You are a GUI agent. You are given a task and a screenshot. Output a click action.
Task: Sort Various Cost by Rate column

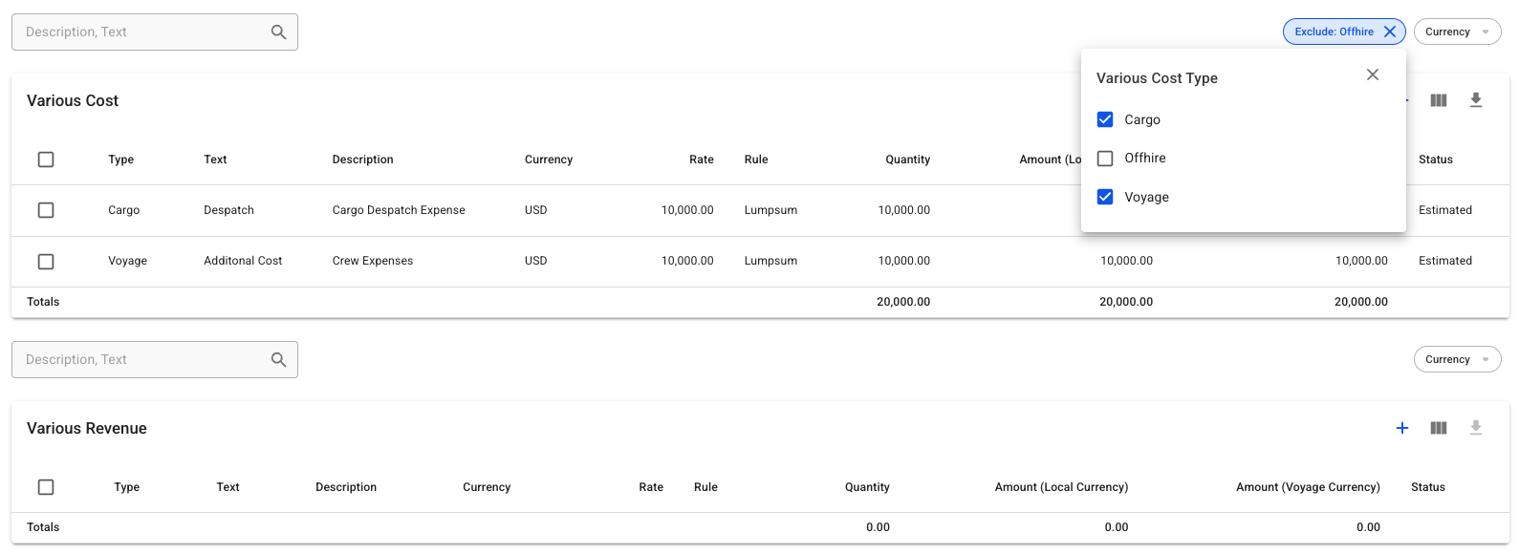(701, 160)
